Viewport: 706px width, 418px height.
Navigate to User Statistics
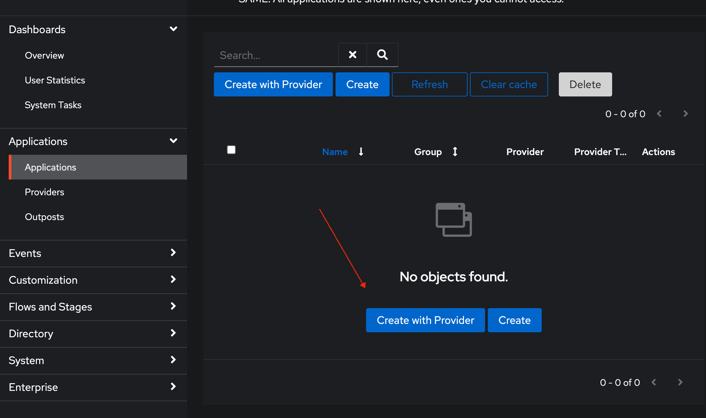tap(55, 80)
